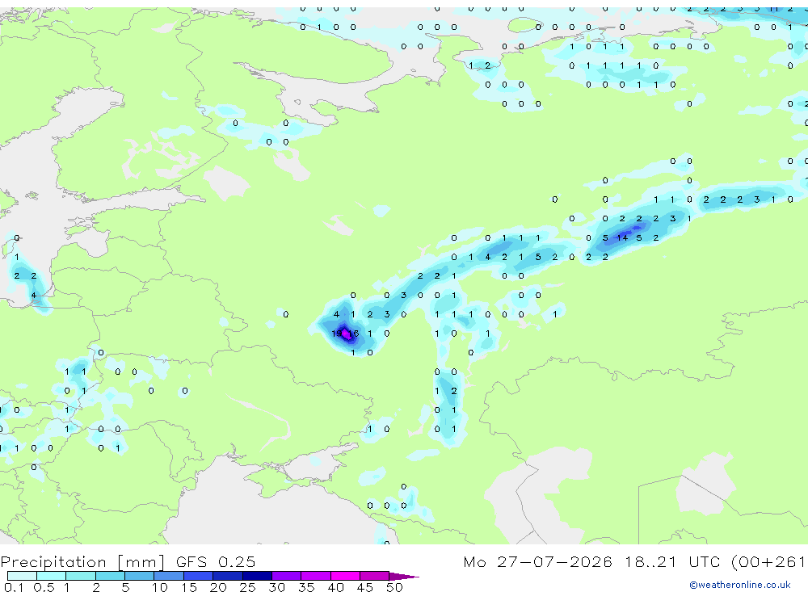Viewport: 808px width, 592px height.
Task: Open the weatheronline.co.uk copyright link
Action: pyautogui.click(x=740, y=585)
